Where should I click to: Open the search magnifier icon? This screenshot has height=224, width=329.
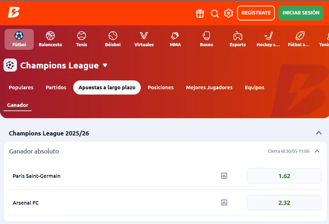coord(215,13)
